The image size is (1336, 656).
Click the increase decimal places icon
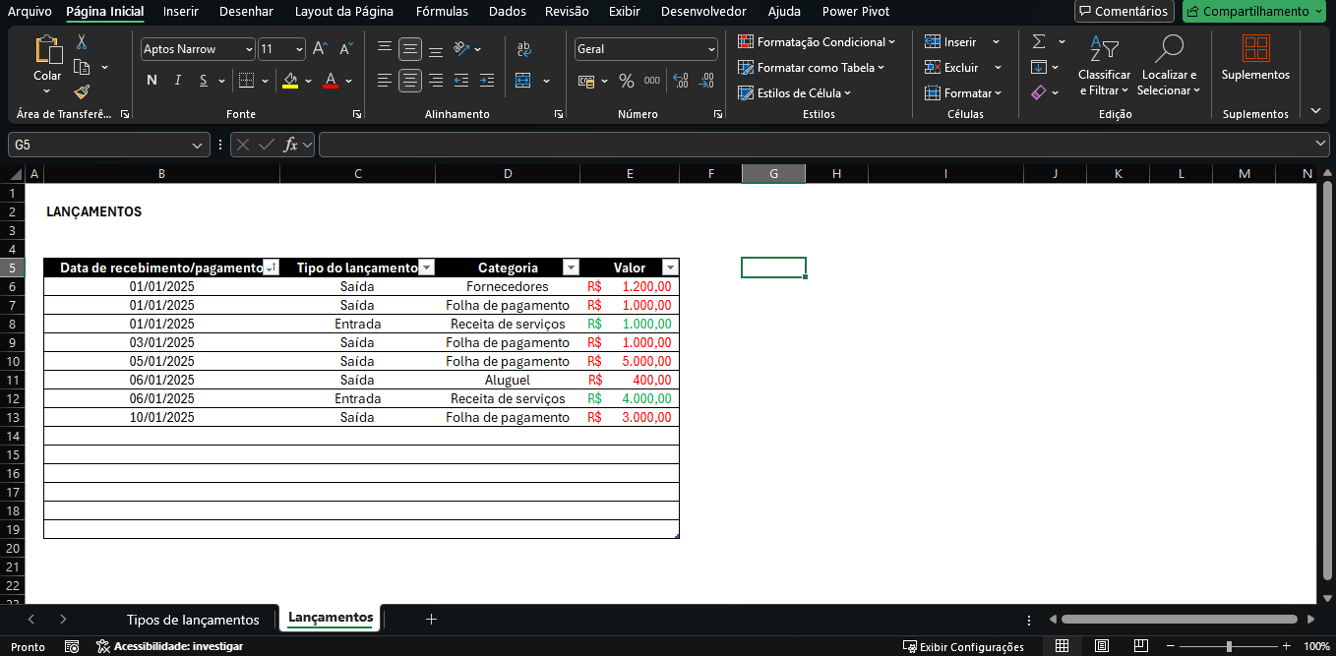(x=681, y=81)
